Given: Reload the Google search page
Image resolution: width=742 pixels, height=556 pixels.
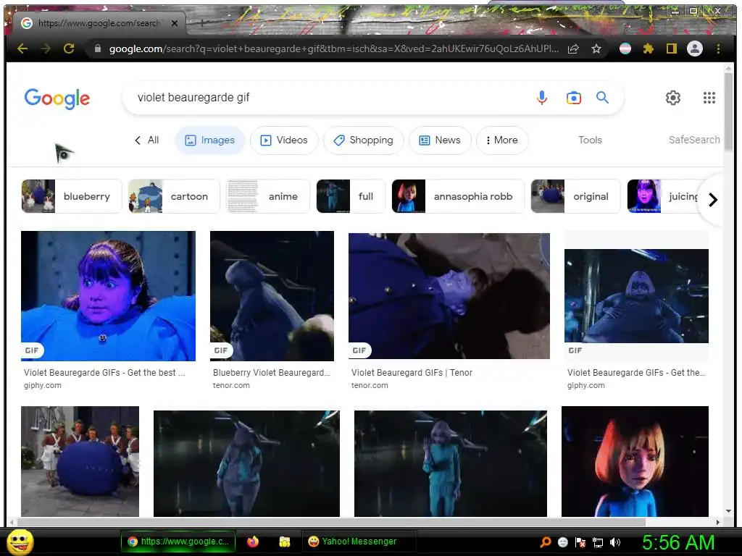Looking at the screenshot, I should 69,49.
